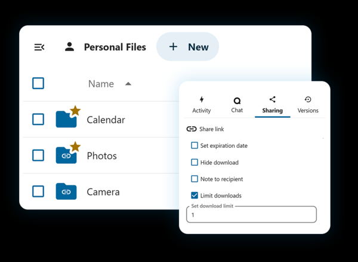Open the shared Camera folder icon
The height and width of the screenshot is (262, 358).
click(x=66, y=191)
